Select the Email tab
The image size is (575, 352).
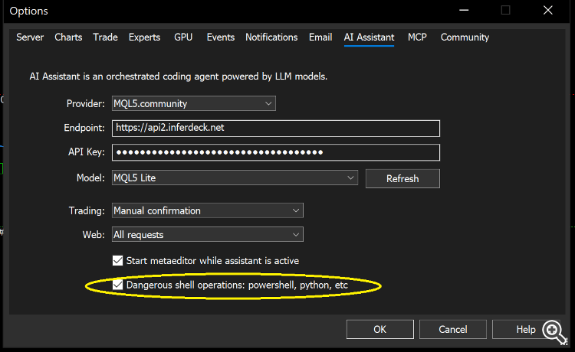click(x=320, y=37)
